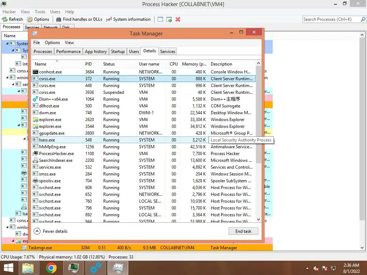Viewport: 367px width, 275px height.
Task: Click the network tray icon
Action: pos(333,268)
